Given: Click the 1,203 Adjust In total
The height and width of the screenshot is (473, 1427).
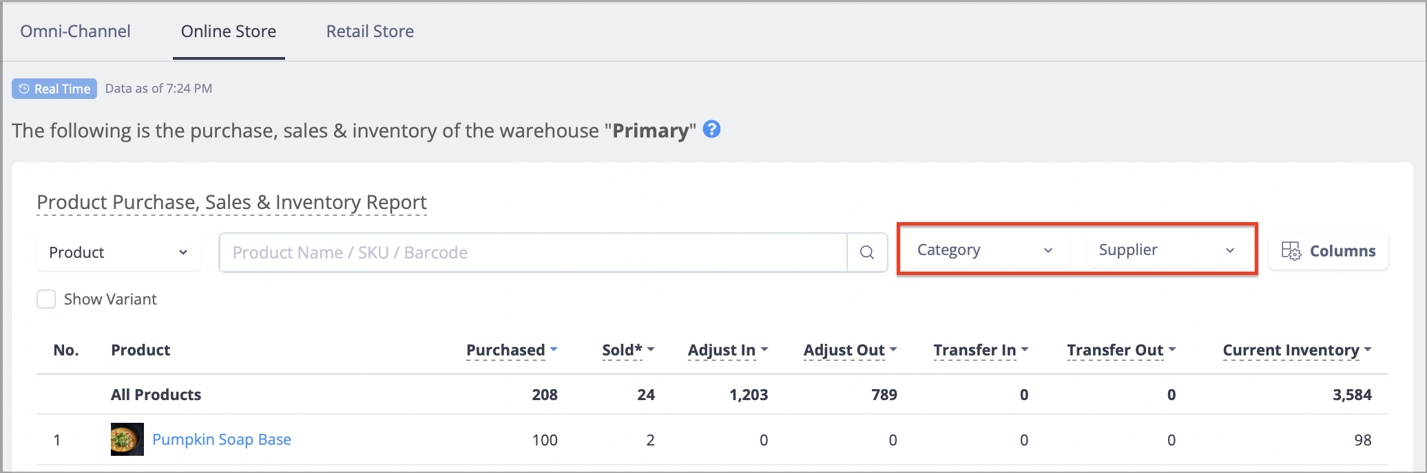Looking at the screenshot, I should pos(749,395).
